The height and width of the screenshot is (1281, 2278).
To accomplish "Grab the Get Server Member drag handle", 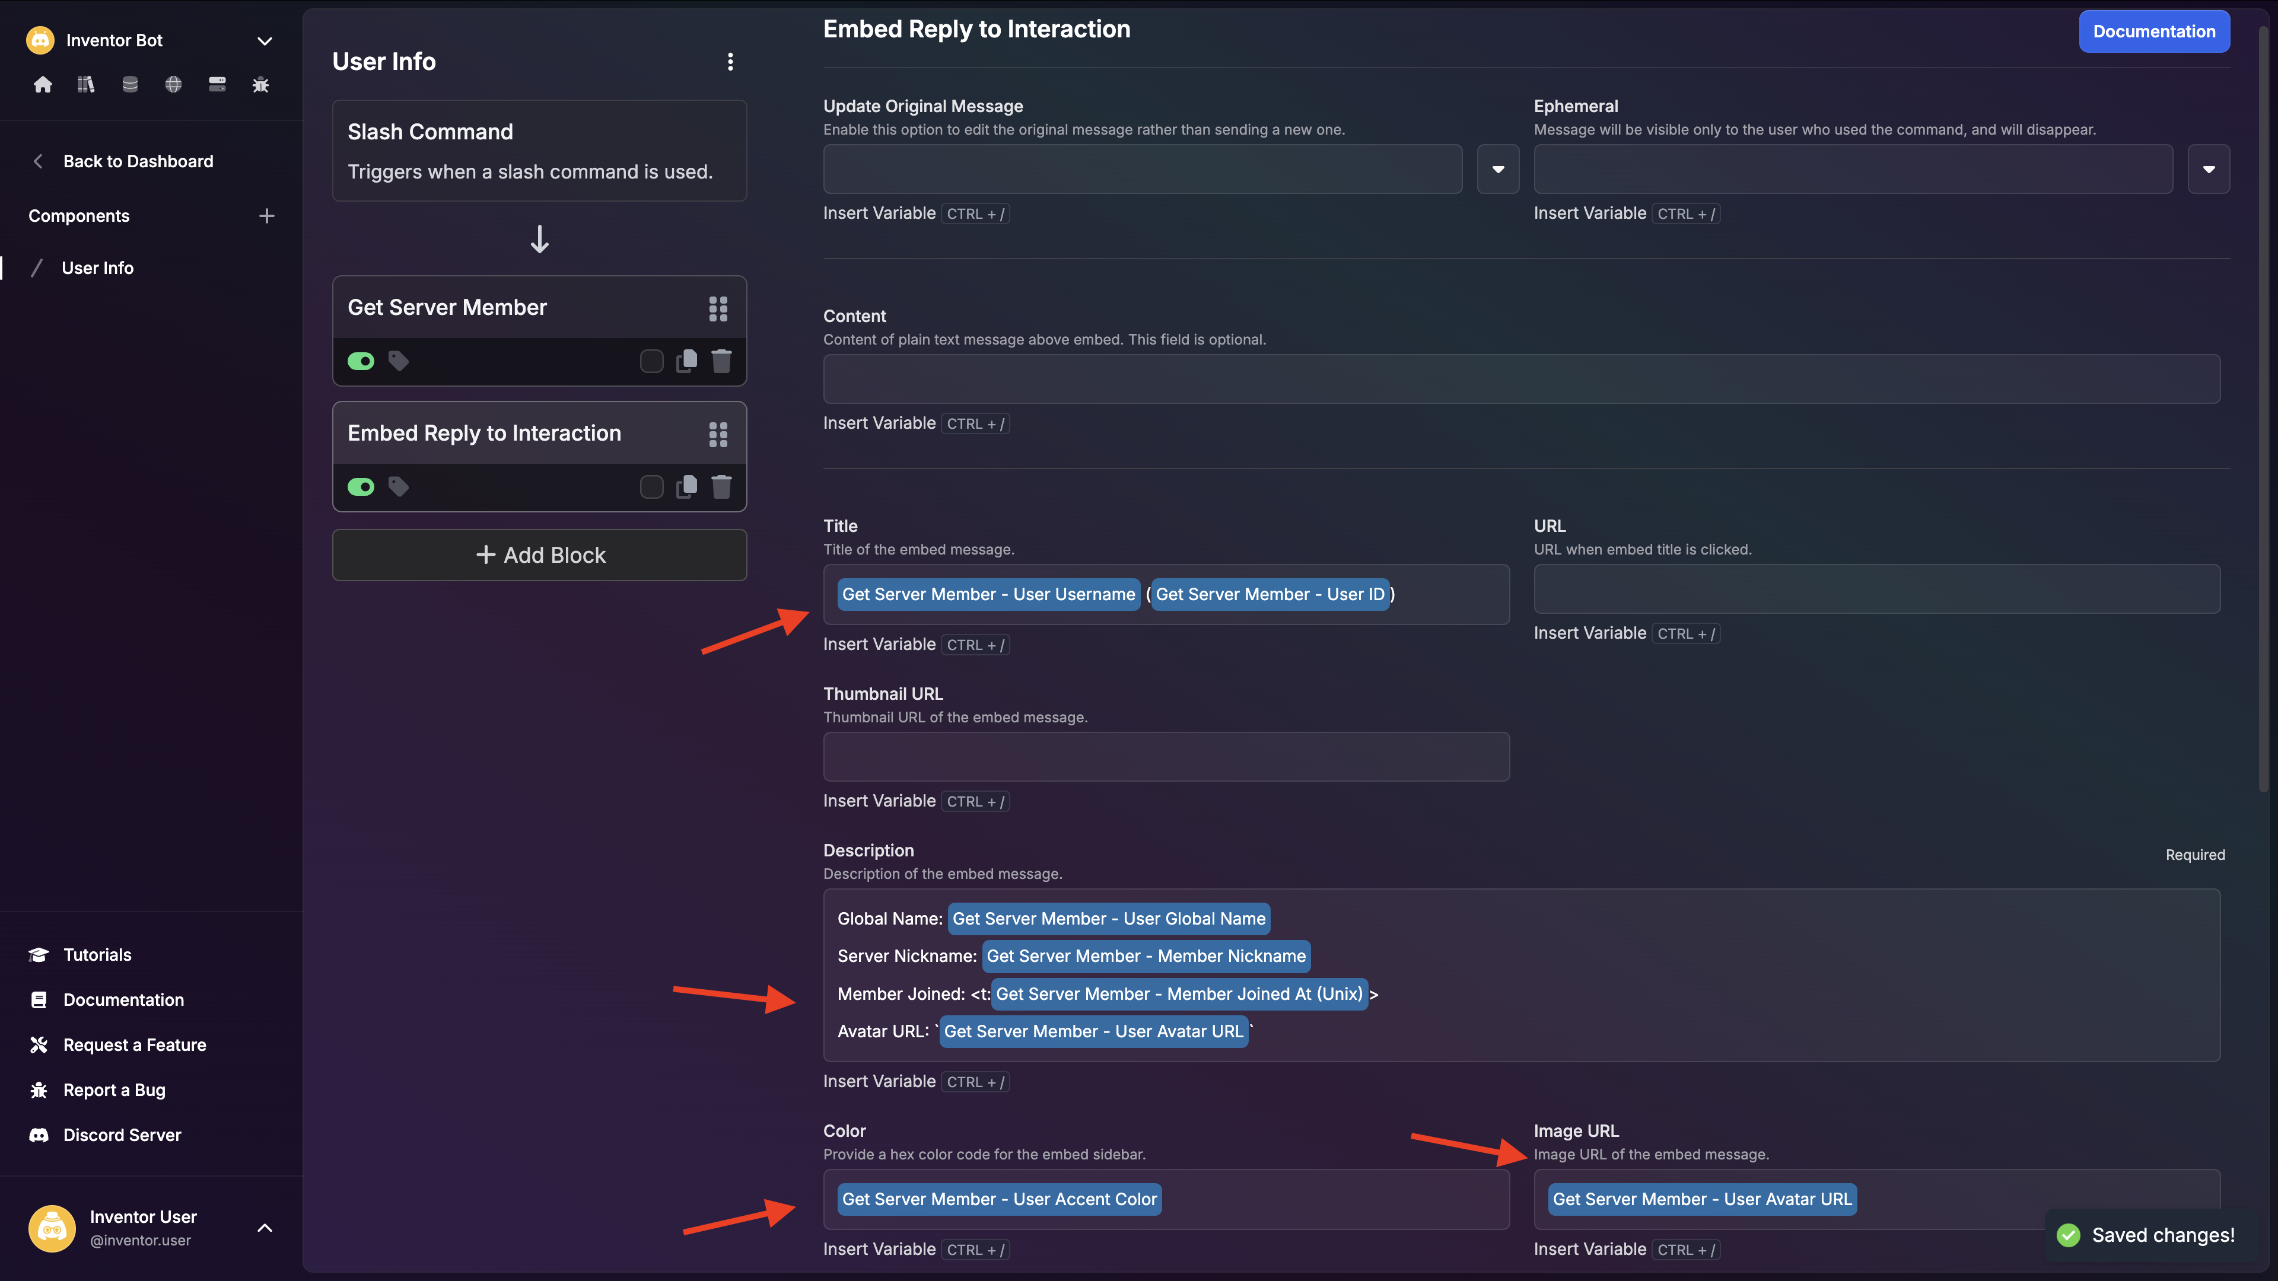I will point(718,308).
